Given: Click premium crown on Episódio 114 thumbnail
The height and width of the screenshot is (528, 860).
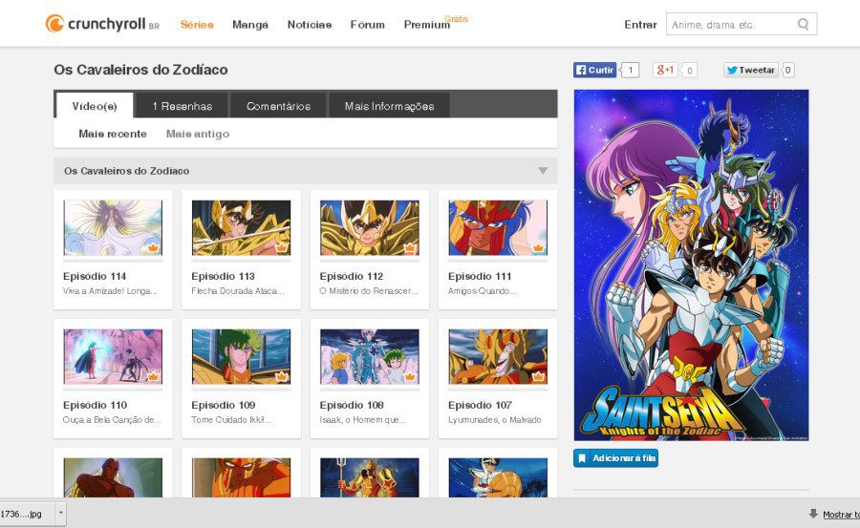Looking at the screenshot, I should (x=153, y=247).
